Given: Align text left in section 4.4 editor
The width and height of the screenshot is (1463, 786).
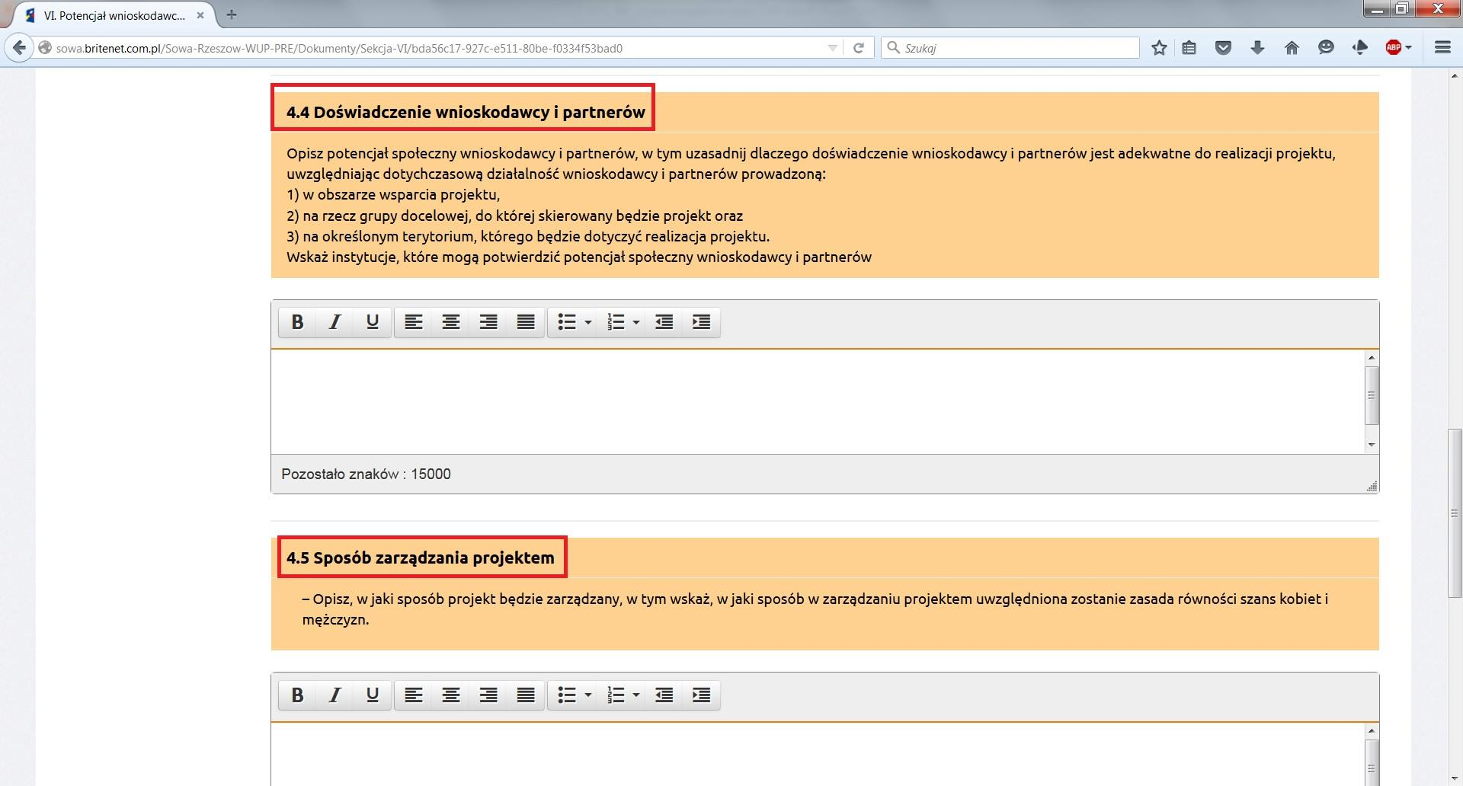Looking at the screenshot, I should click(414, 322).
